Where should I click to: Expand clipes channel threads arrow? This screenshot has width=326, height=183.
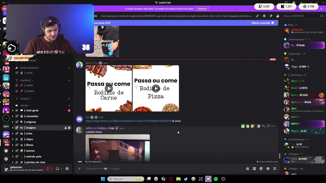13,139
